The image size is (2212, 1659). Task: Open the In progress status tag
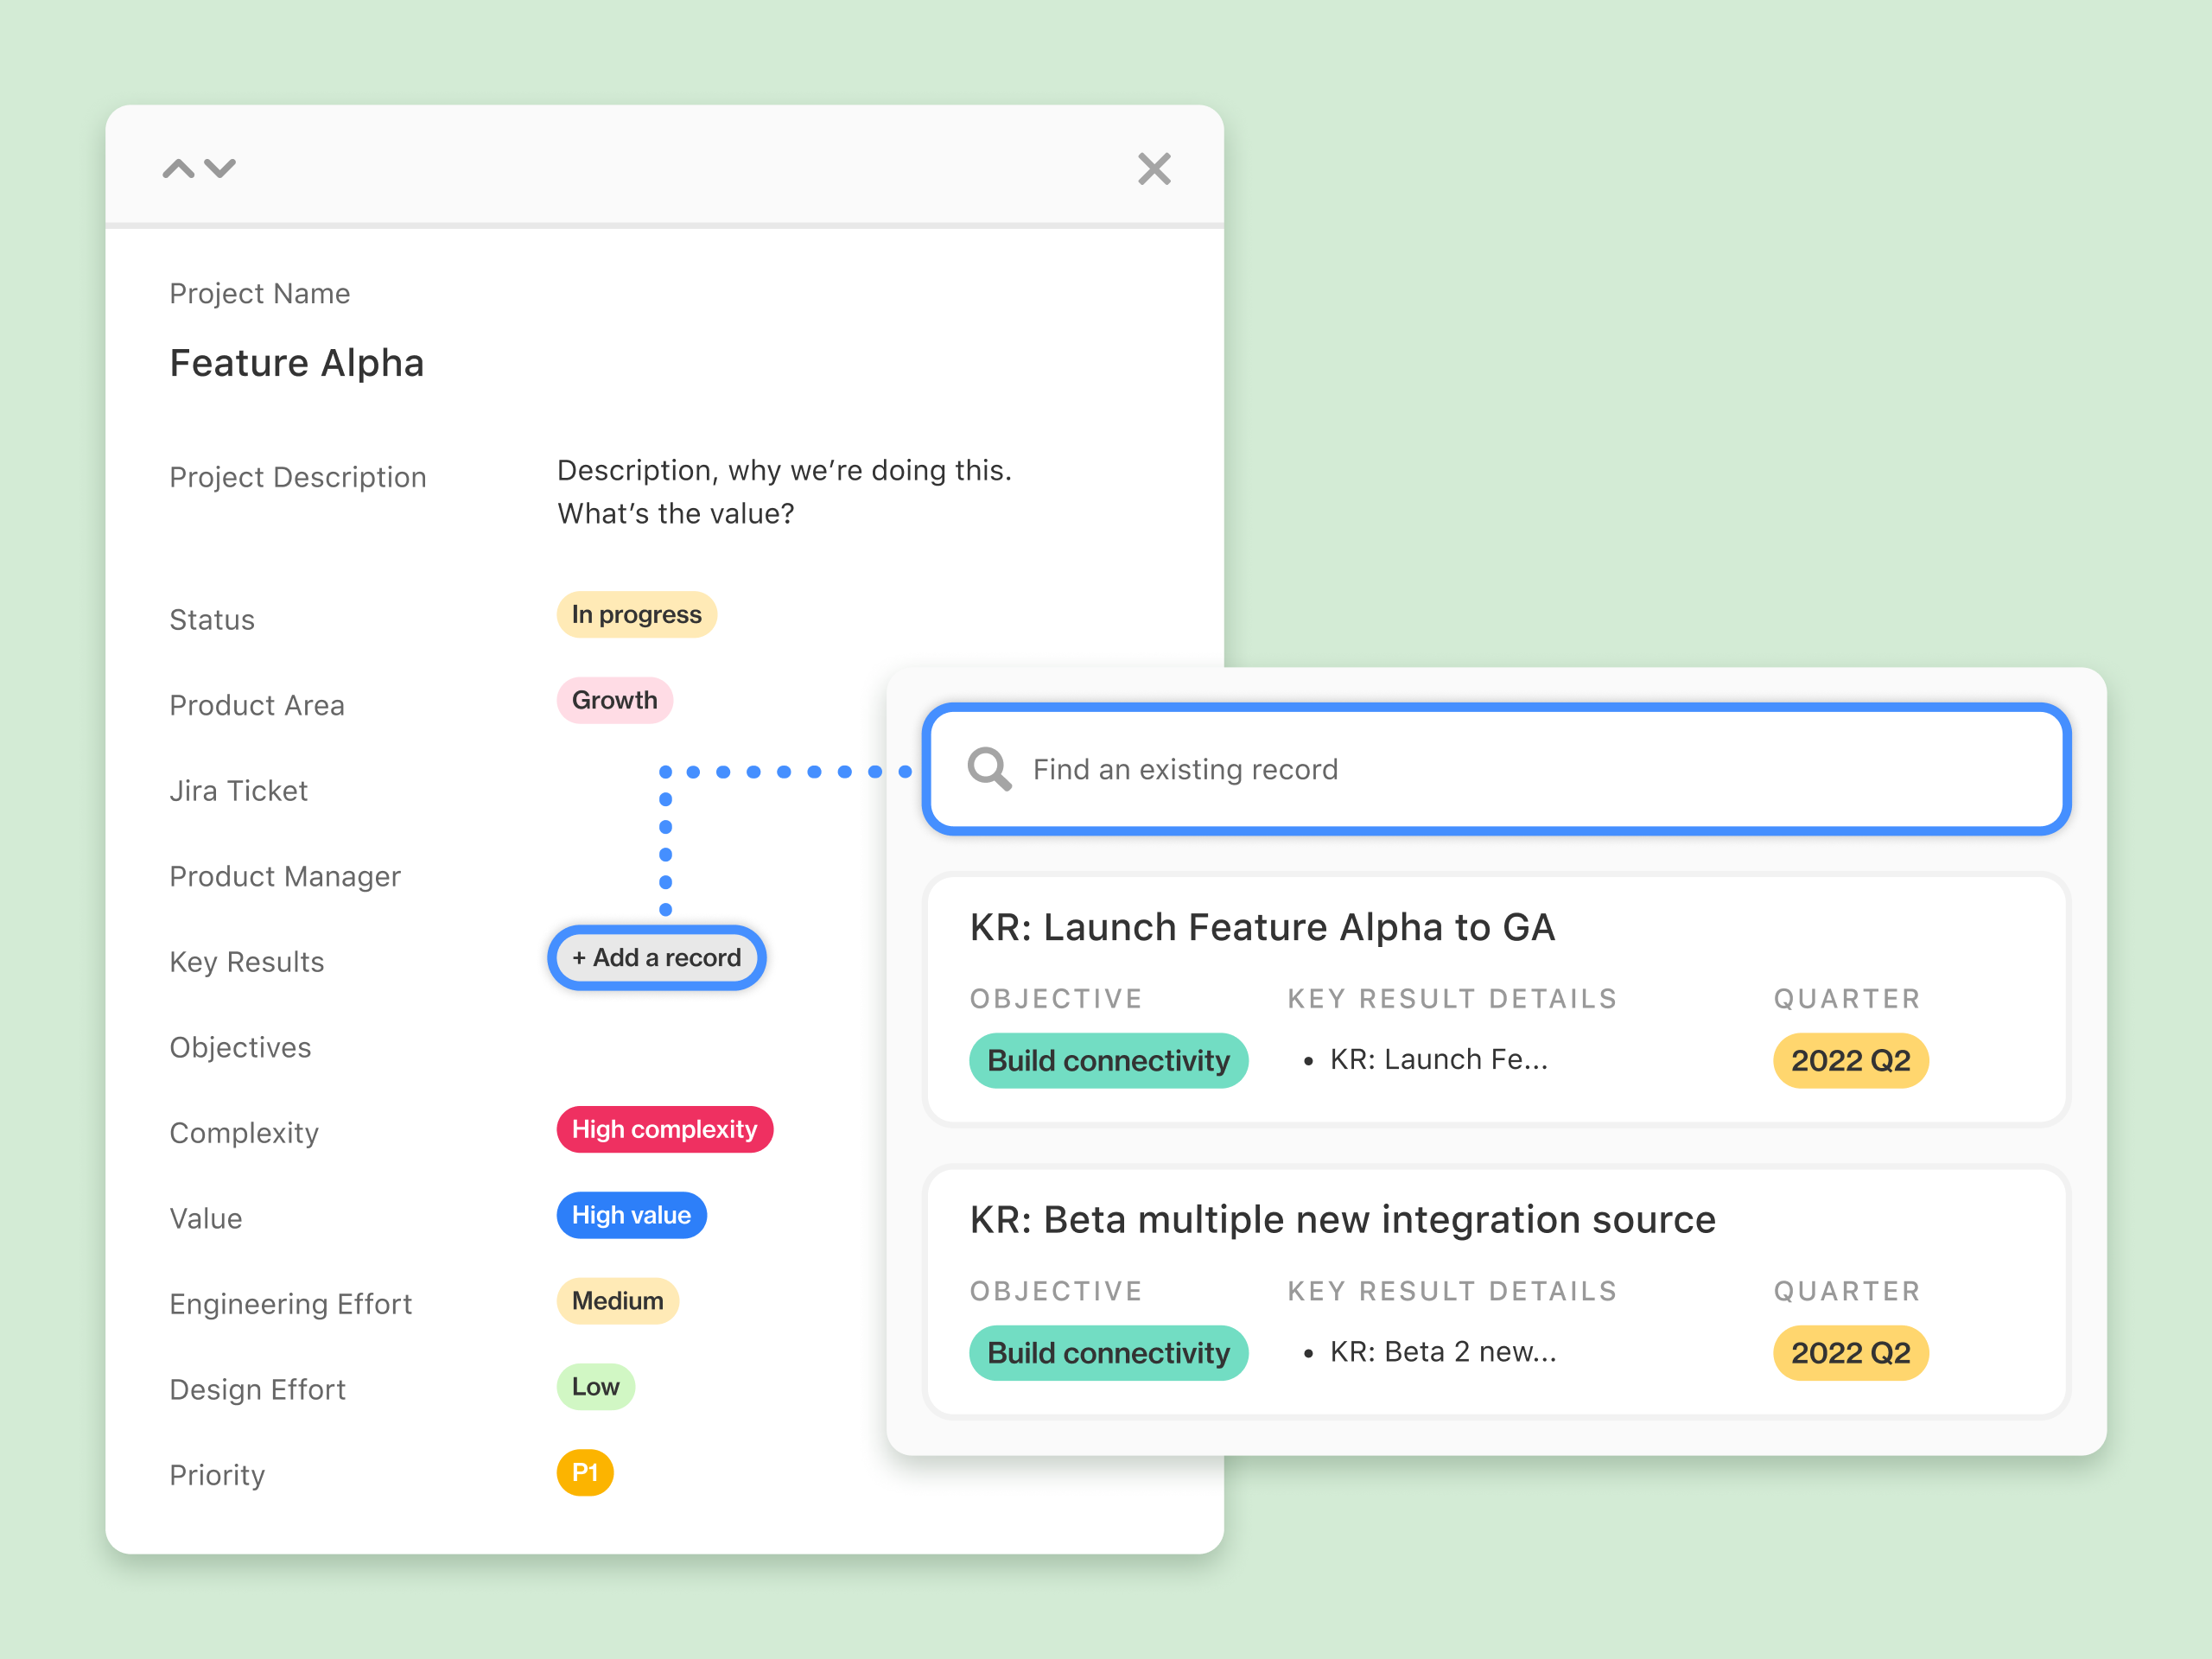click(x=636, y=614)
